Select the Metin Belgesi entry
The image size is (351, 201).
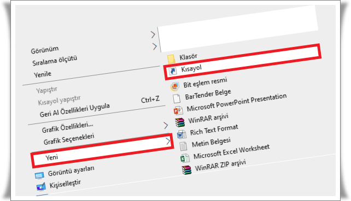point(211,142)
